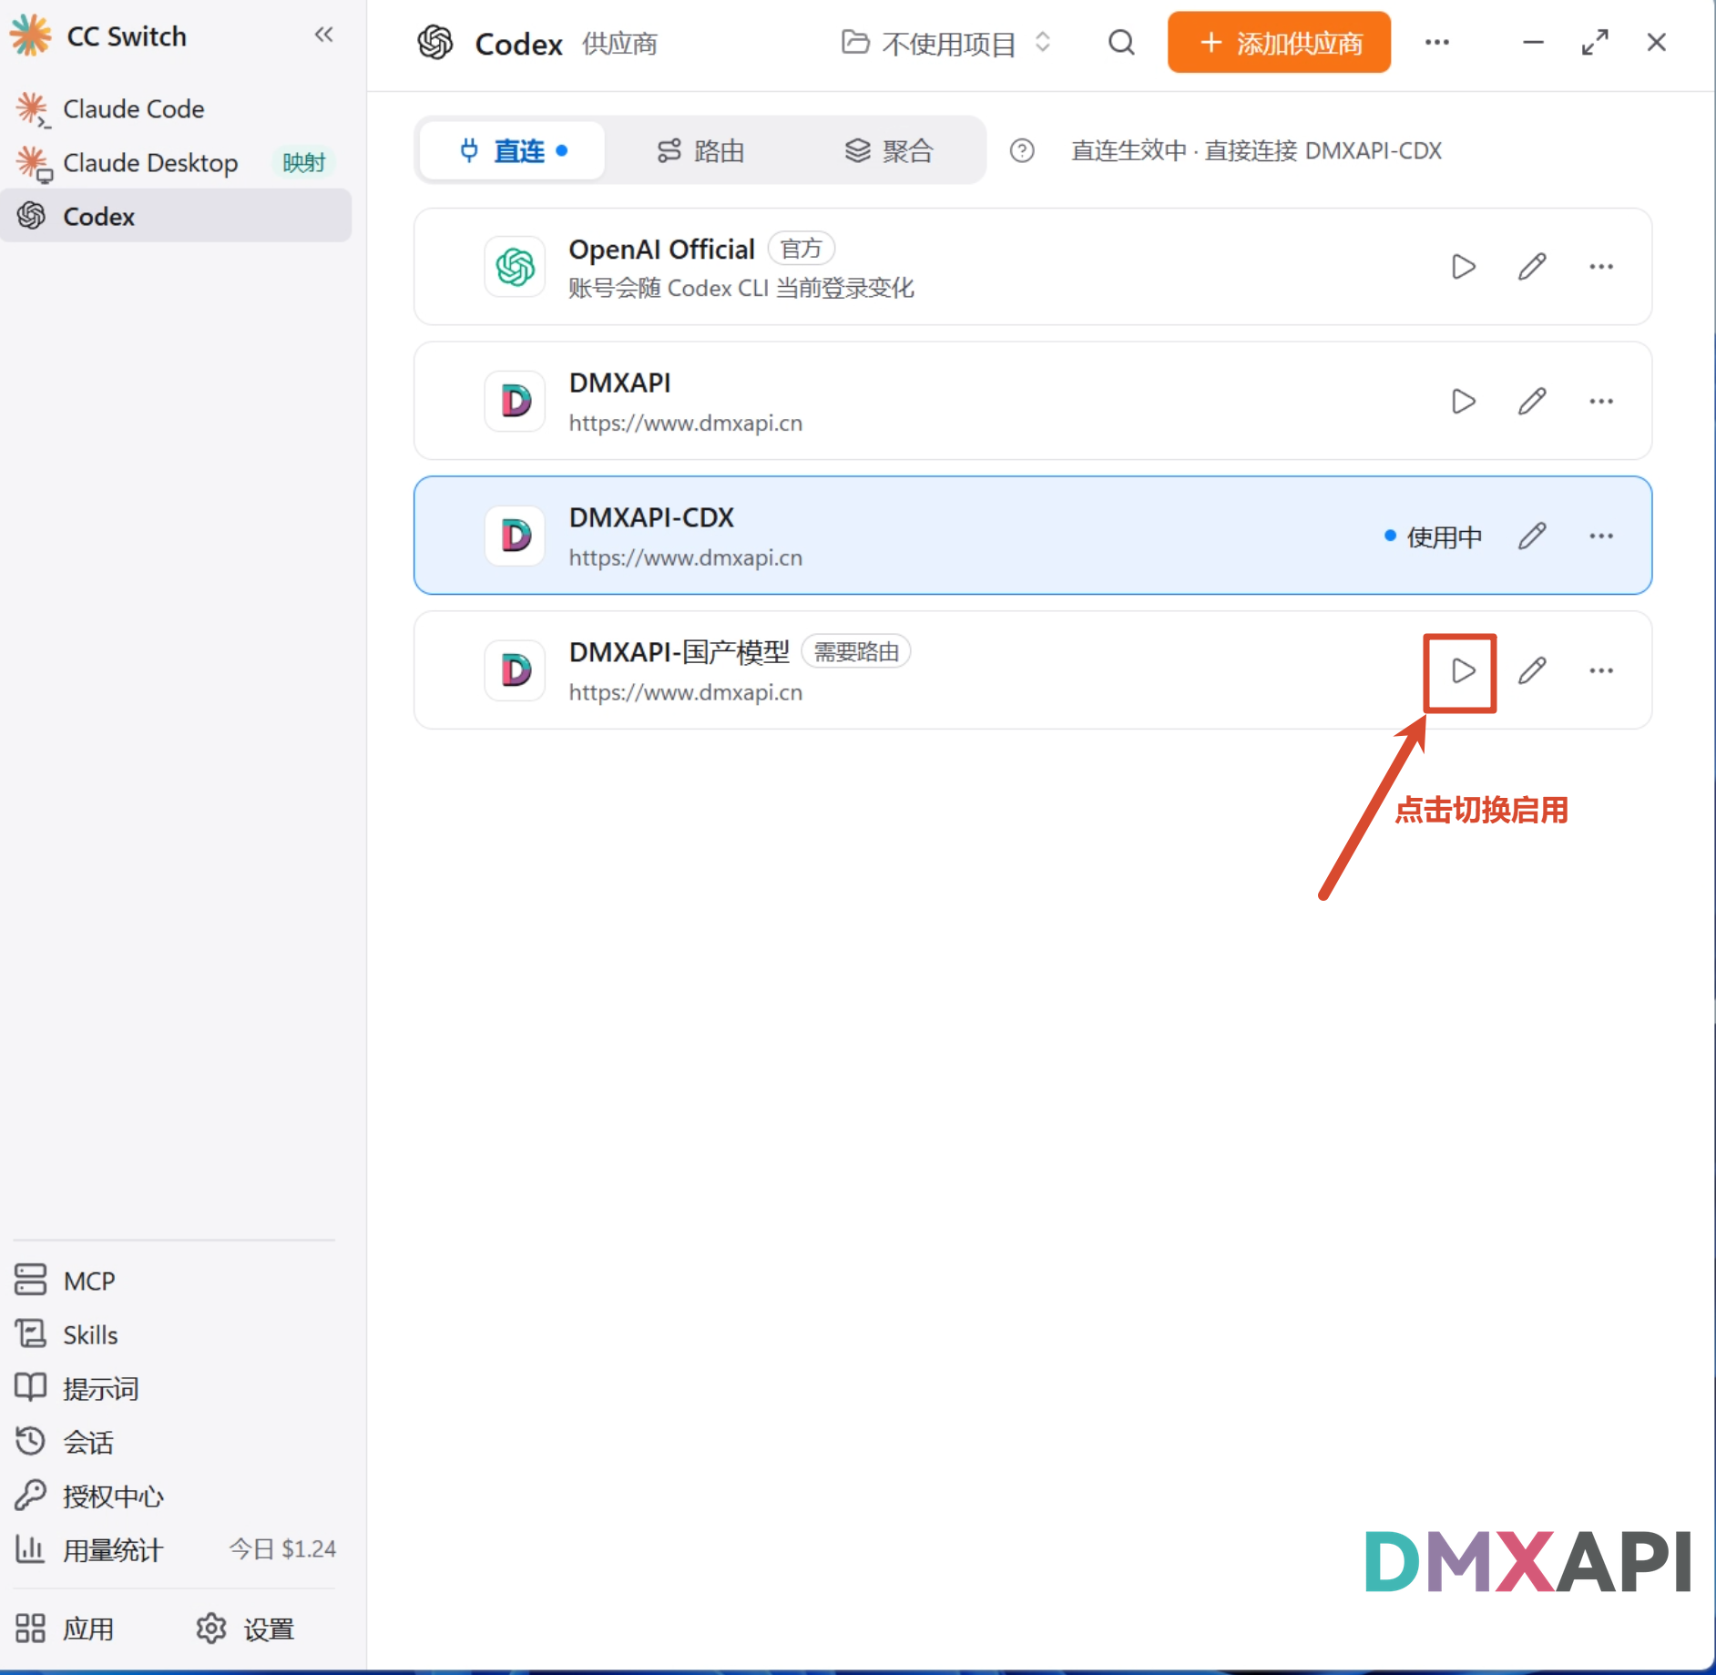Enable the DMXAPI-国产模型 provider play button

pos(1463,671)
